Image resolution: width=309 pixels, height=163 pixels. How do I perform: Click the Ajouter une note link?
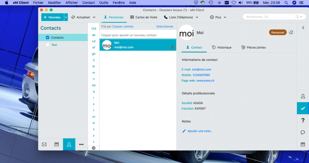point(200,131)
